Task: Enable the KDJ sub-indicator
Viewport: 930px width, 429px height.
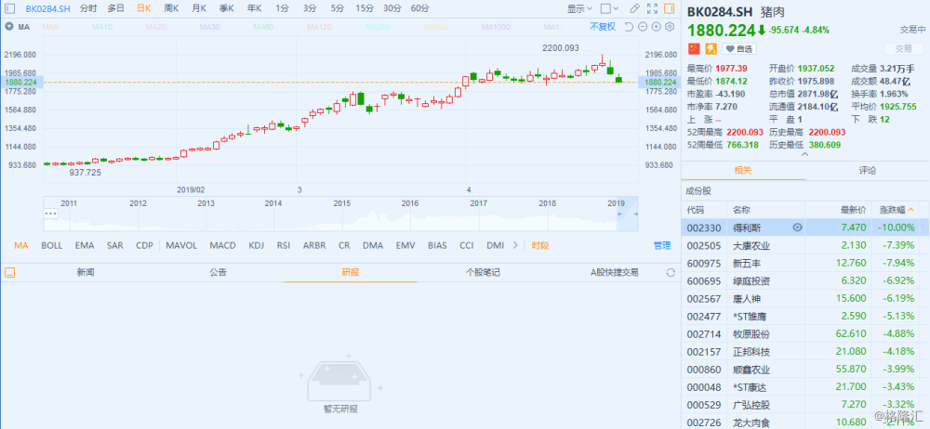Action: 257,245
